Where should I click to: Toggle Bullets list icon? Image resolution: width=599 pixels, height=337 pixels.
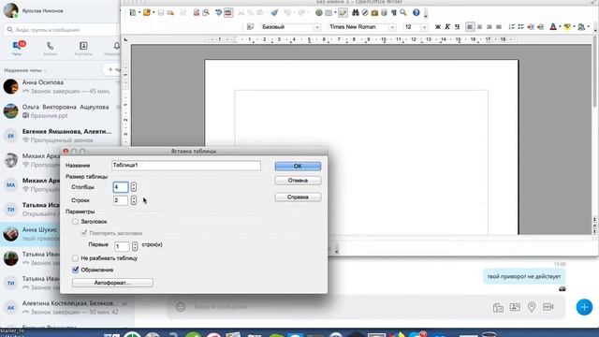[x=521, y=27]
